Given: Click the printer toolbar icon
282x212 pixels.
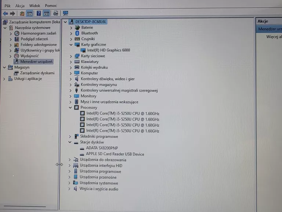Looking at the screenshot, I should click(x=55, y=13).
